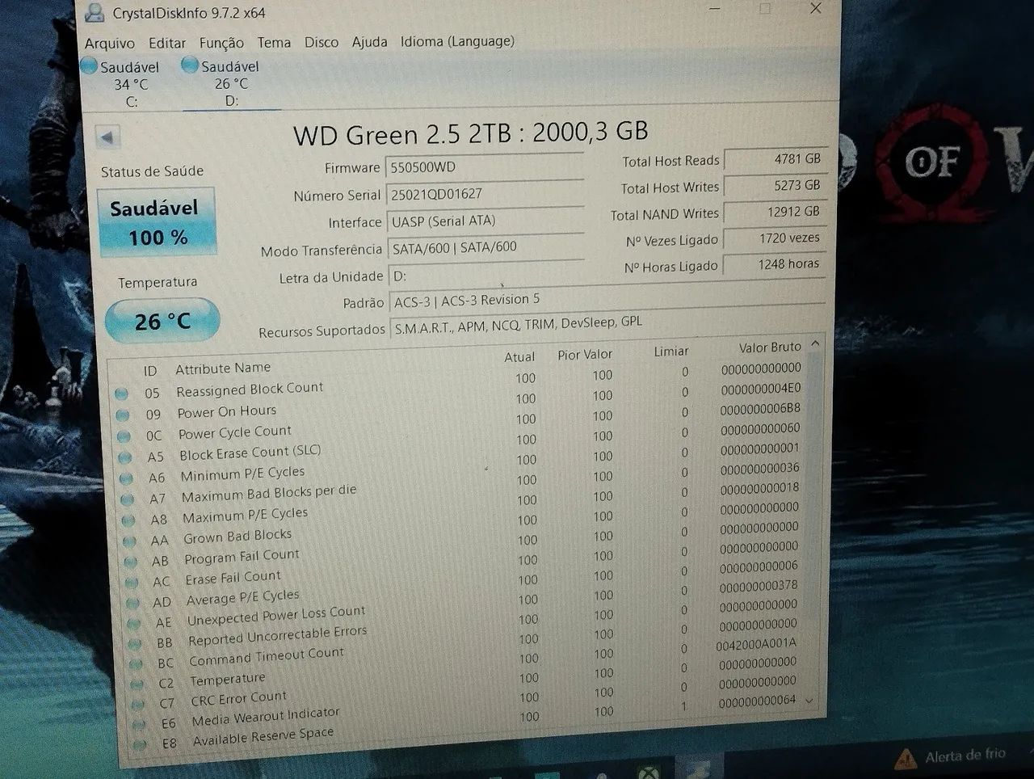Screen dimensions: 1034x779
Task: Click the Firmware field showing 550500WD
Action: (x=485, y=167)
